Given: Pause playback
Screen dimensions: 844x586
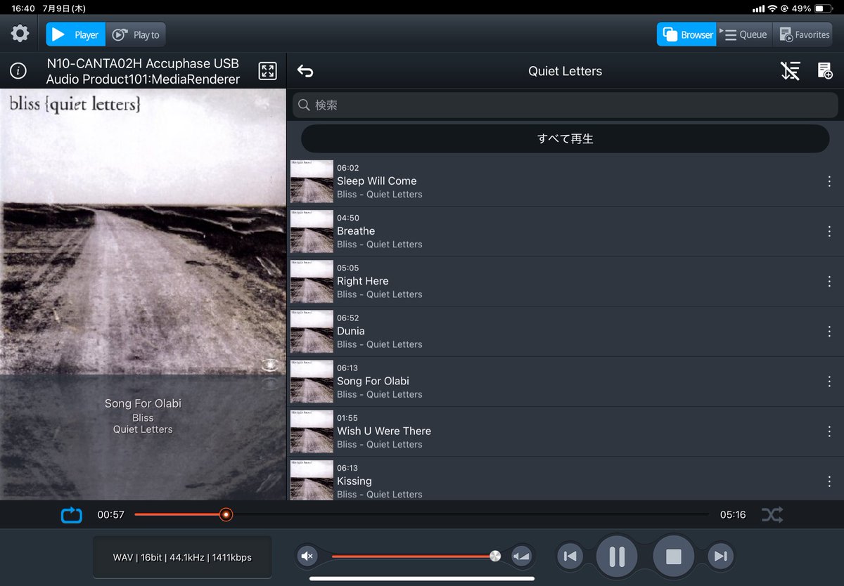Looking at the screenshot, I should click(x=617, y=556).
